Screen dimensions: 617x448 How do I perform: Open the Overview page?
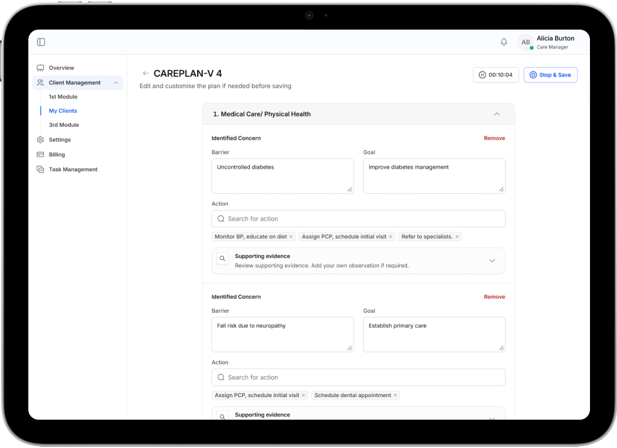pos(61,68)
